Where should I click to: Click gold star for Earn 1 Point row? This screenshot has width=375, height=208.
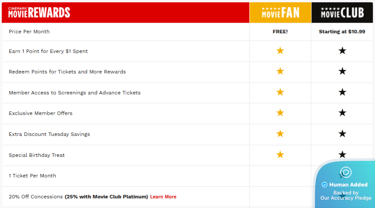[x=280, y=51]
